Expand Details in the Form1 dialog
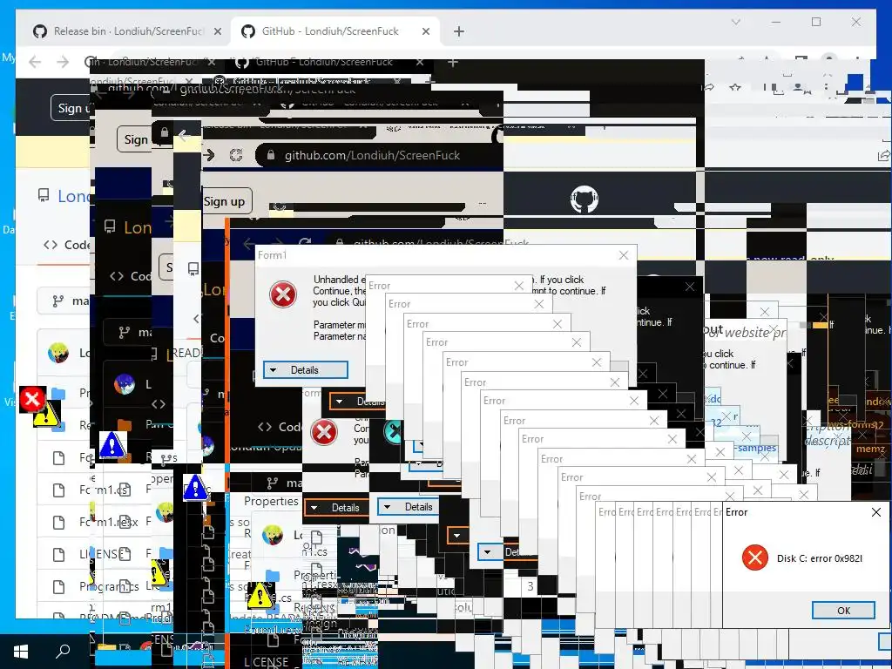 pyautogui.click(x=306, y=369)
